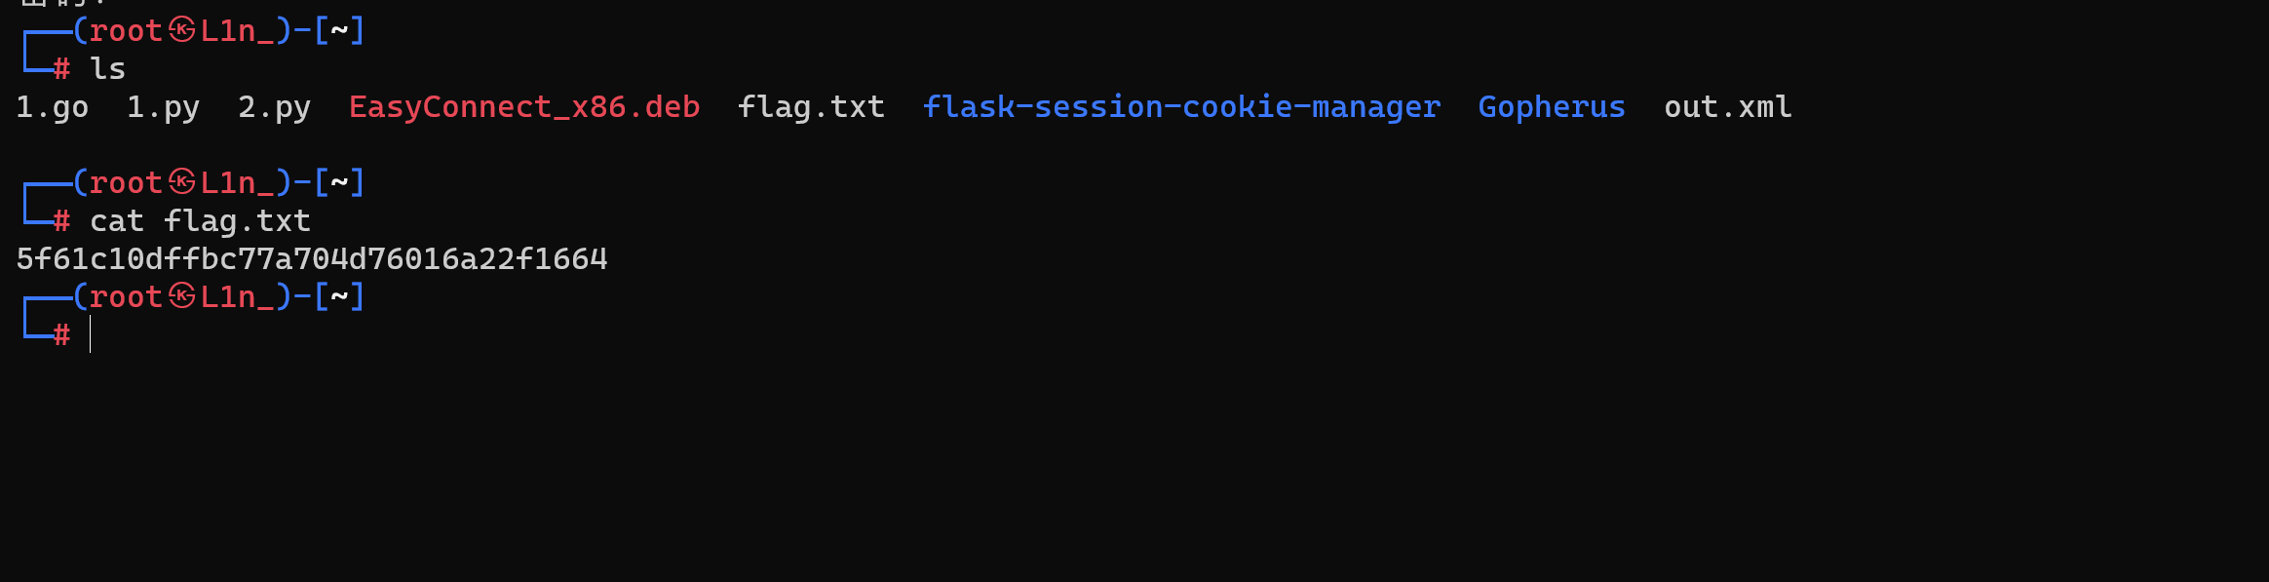
Task: Click the Gopherus directory name
Action: (x=1552, y=107)
